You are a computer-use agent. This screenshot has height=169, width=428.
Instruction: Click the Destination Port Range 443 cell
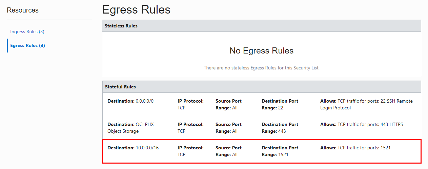click(280, 128)
